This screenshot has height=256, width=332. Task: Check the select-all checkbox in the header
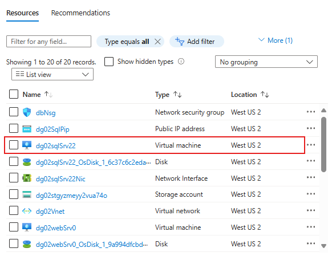coord(14,94)
